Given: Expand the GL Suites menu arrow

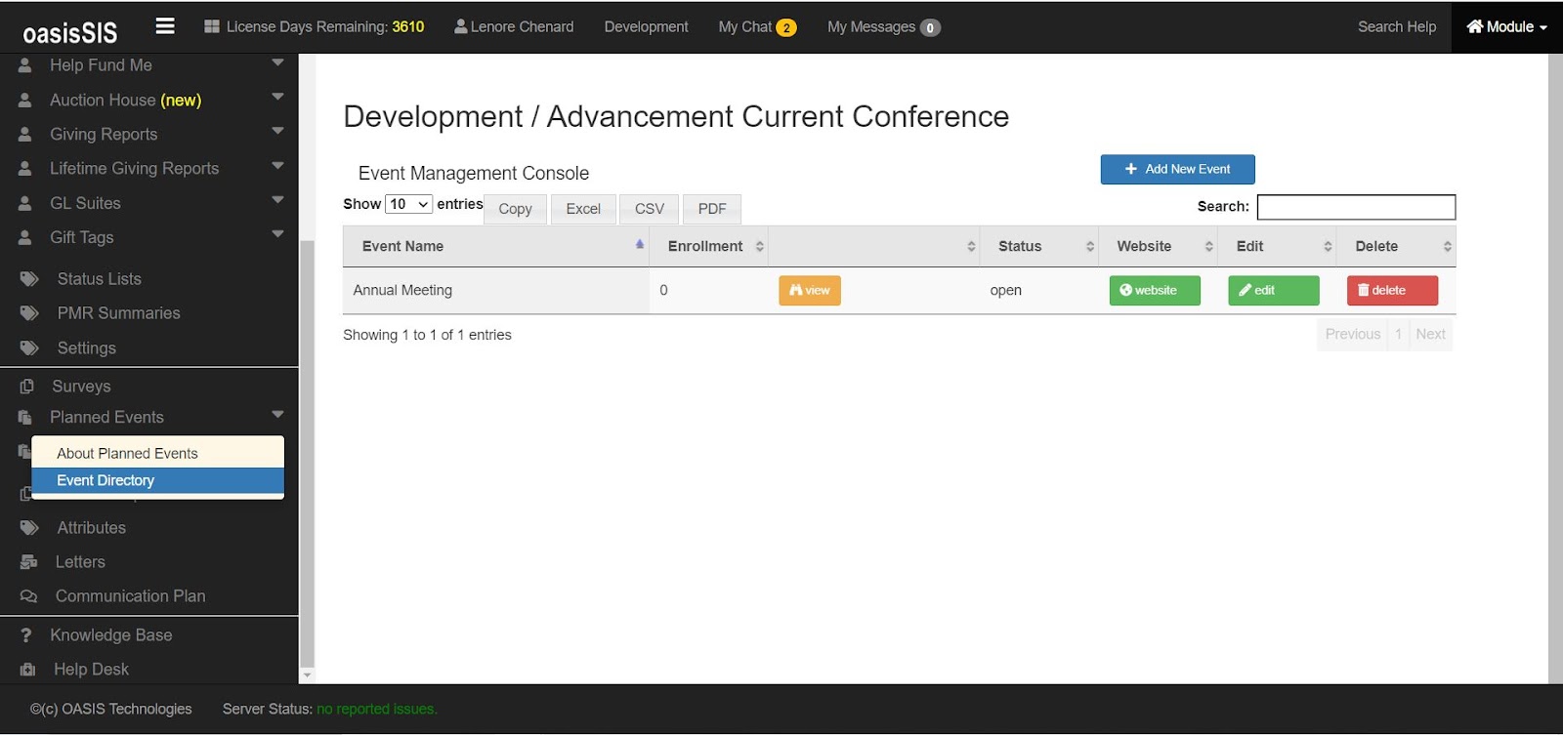Looking at the screenshot, I should pos(277,200).
